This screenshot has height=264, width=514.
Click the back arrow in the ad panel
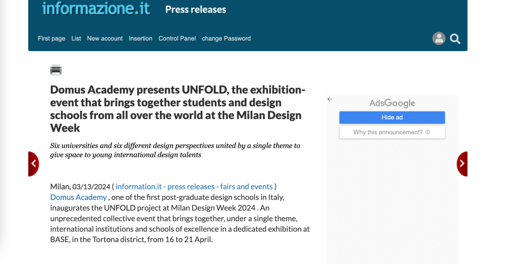tap(329, 99)
